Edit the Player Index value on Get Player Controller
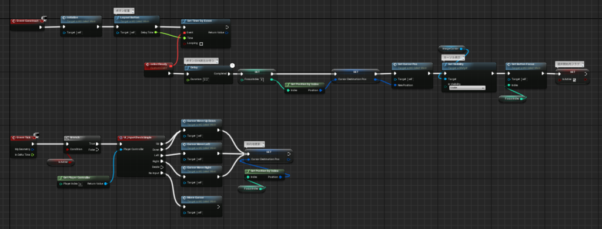 coord(80,184)
